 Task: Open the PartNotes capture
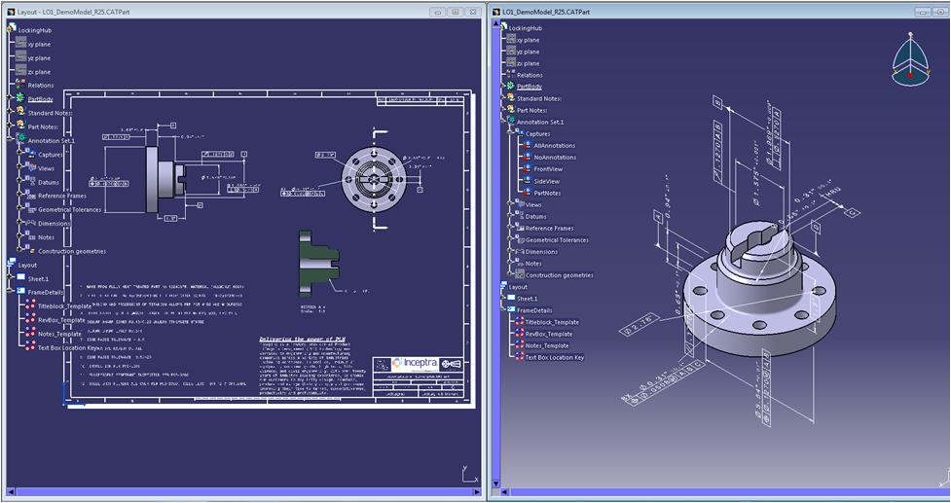527,193
